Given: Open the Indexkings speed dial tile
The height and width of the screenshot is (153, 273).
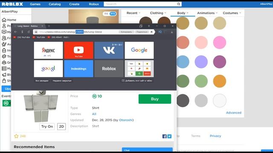Looking at the screenshot, I should [x=78, y=69].
